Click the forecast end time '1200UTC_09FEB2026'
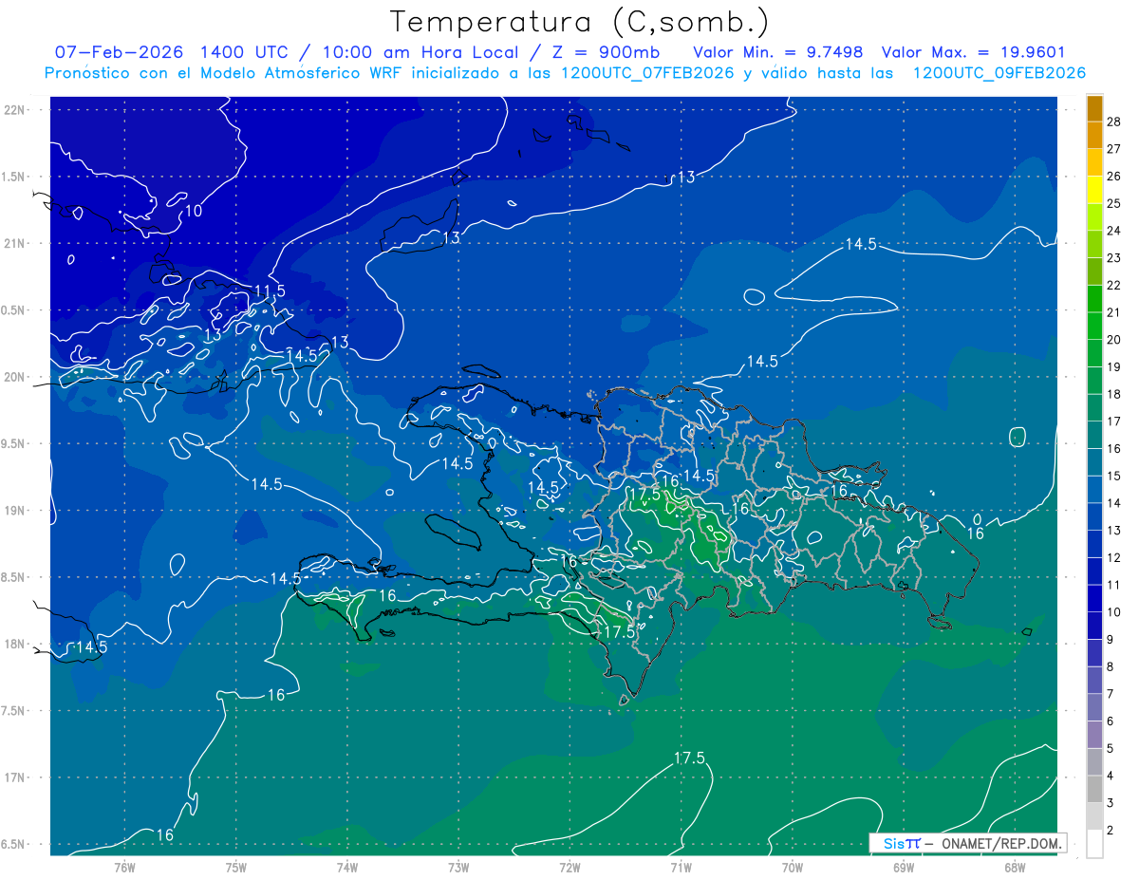 pos(999,73)
